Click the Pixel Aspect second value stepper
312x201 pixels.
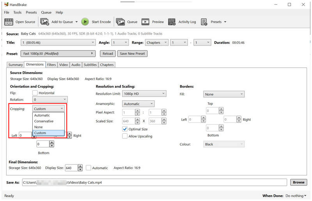[164, 112]
